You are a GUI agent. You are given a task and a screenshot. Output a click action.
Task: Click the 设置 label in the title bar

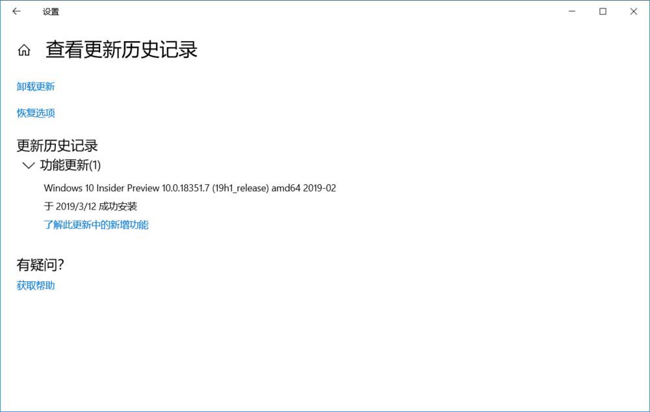[x=51, y=11]
